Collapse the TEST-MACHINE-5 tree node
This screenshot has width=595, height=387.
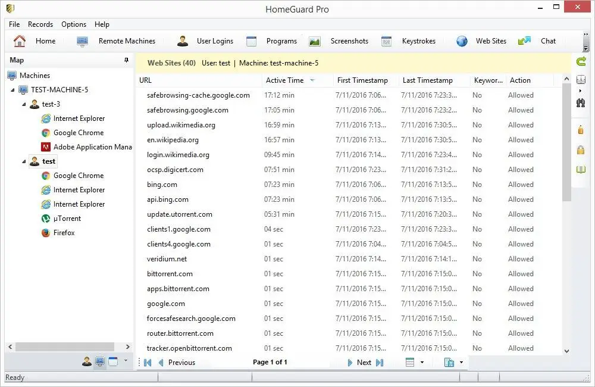(x=12, y=90)
